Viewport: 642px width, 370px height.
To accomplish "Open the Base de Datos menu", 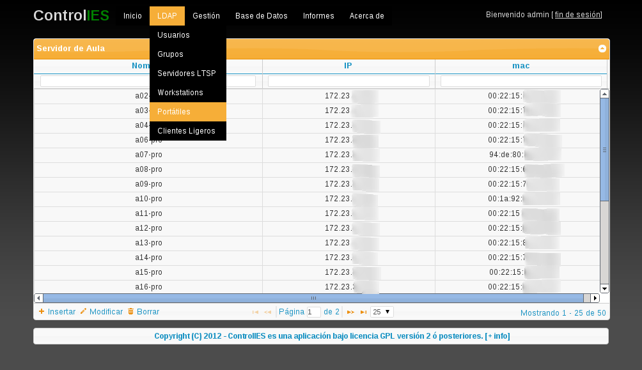I will click(262, 16).
